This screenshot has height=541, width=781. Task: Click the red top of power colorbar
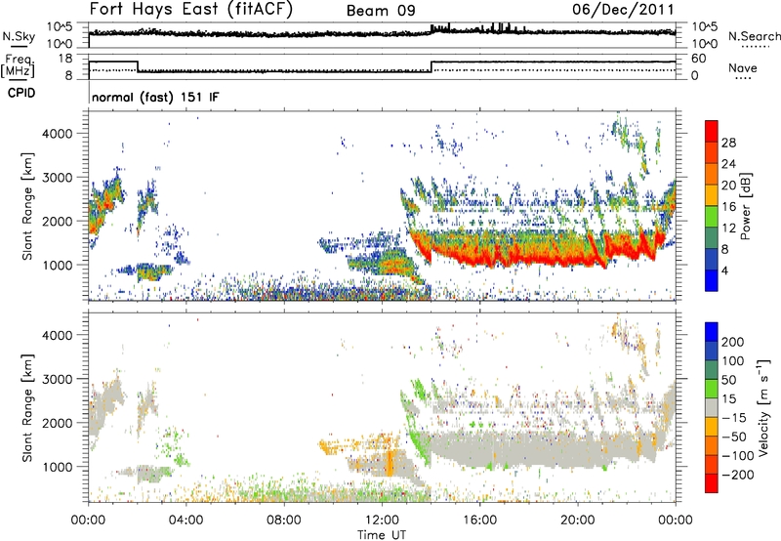(x=712, y=131)
